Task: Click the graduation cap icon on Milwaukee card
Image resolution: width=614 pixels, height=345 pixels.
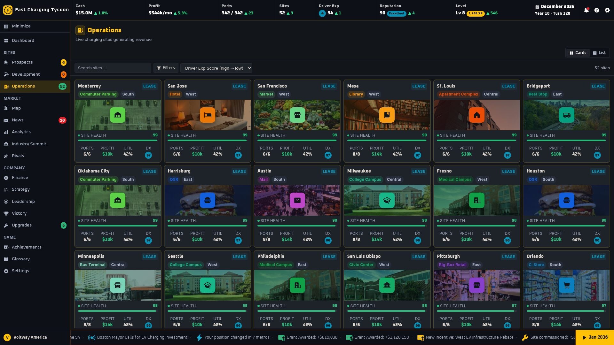Action: (x=387, y=200)
